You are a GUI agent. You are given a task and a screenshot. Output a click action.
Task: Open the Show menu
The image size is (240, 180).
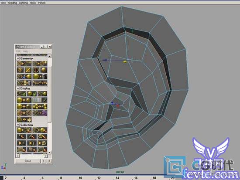[x=33, y=3]
